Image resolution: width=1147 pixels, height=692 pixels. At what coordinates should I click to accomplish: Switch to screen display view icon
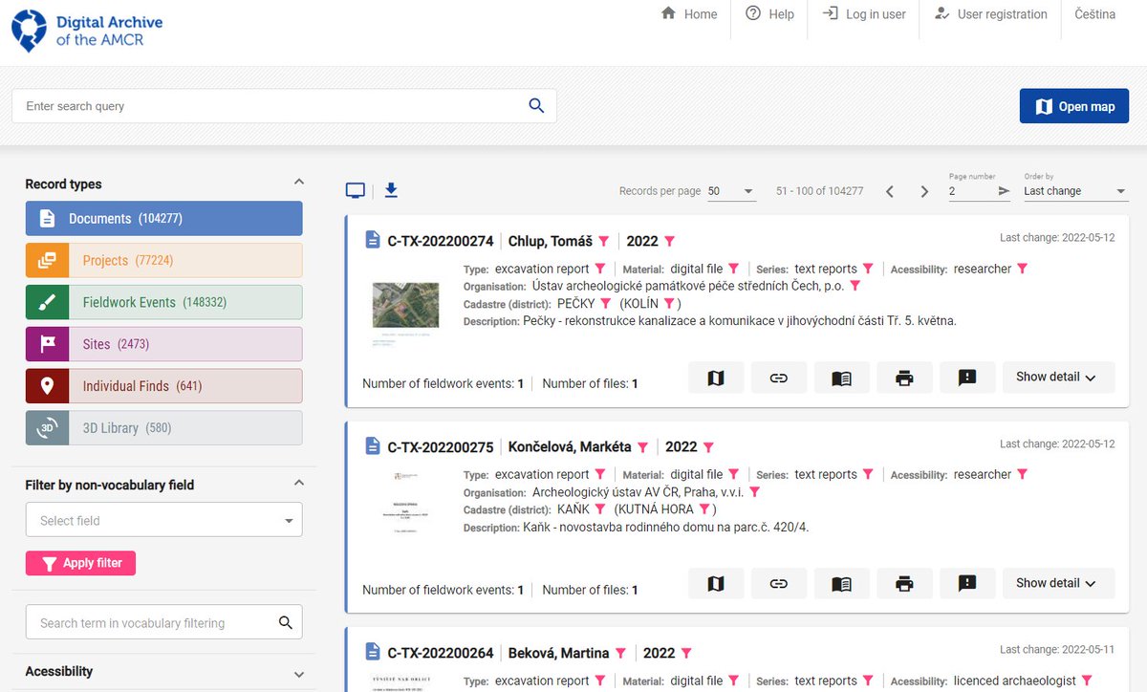356,190
